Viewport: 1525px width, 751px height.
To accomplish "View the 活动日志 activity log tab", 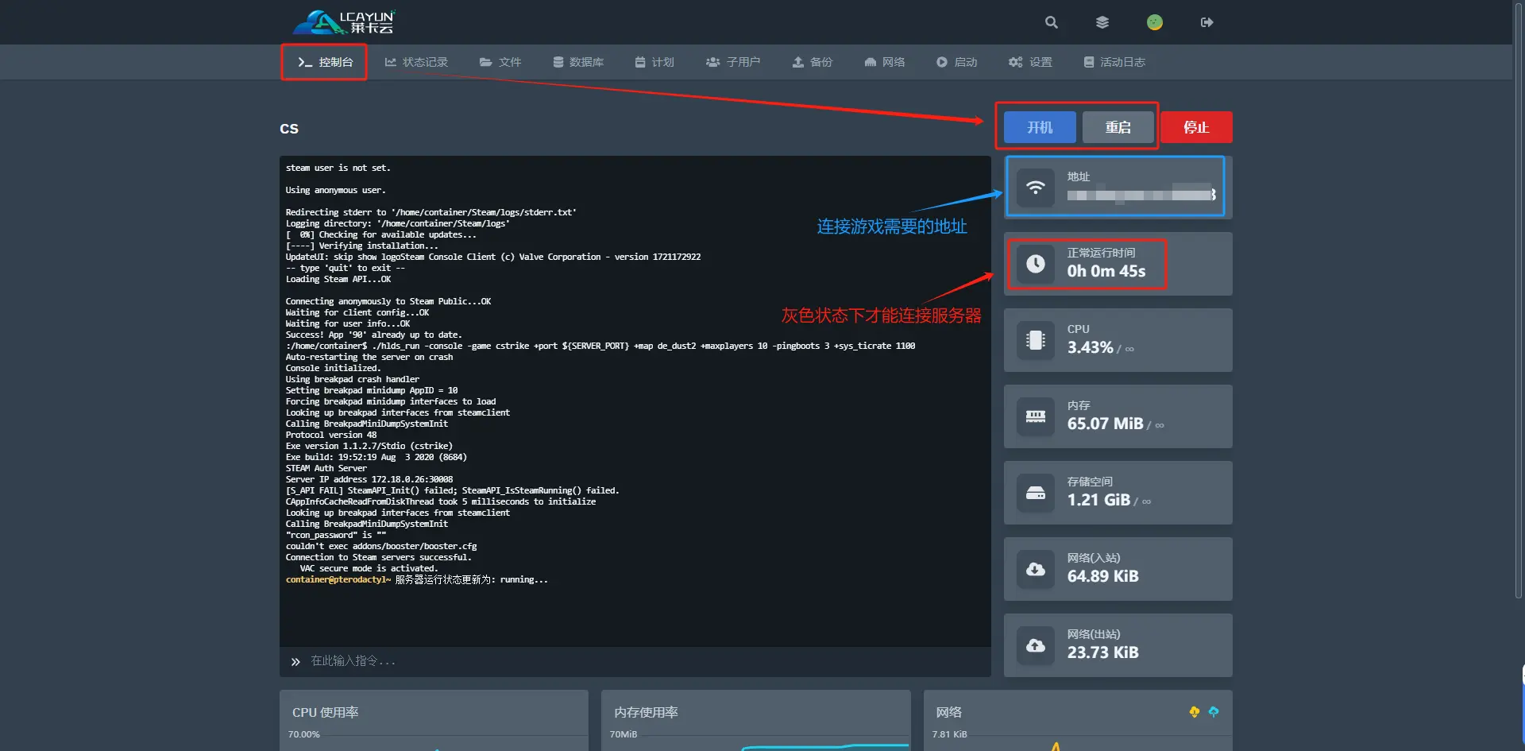I will click(1114, 62).
